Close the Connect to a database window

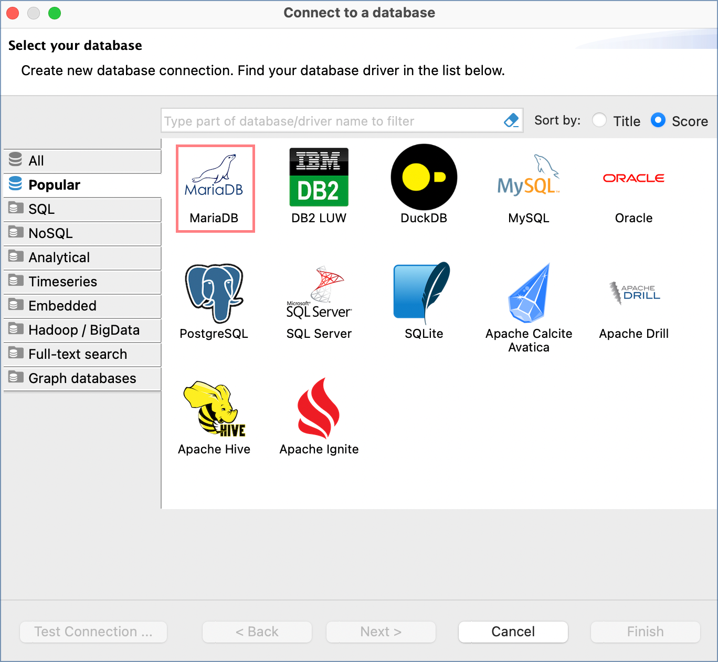pyautogui.click(x=13, y=13)
